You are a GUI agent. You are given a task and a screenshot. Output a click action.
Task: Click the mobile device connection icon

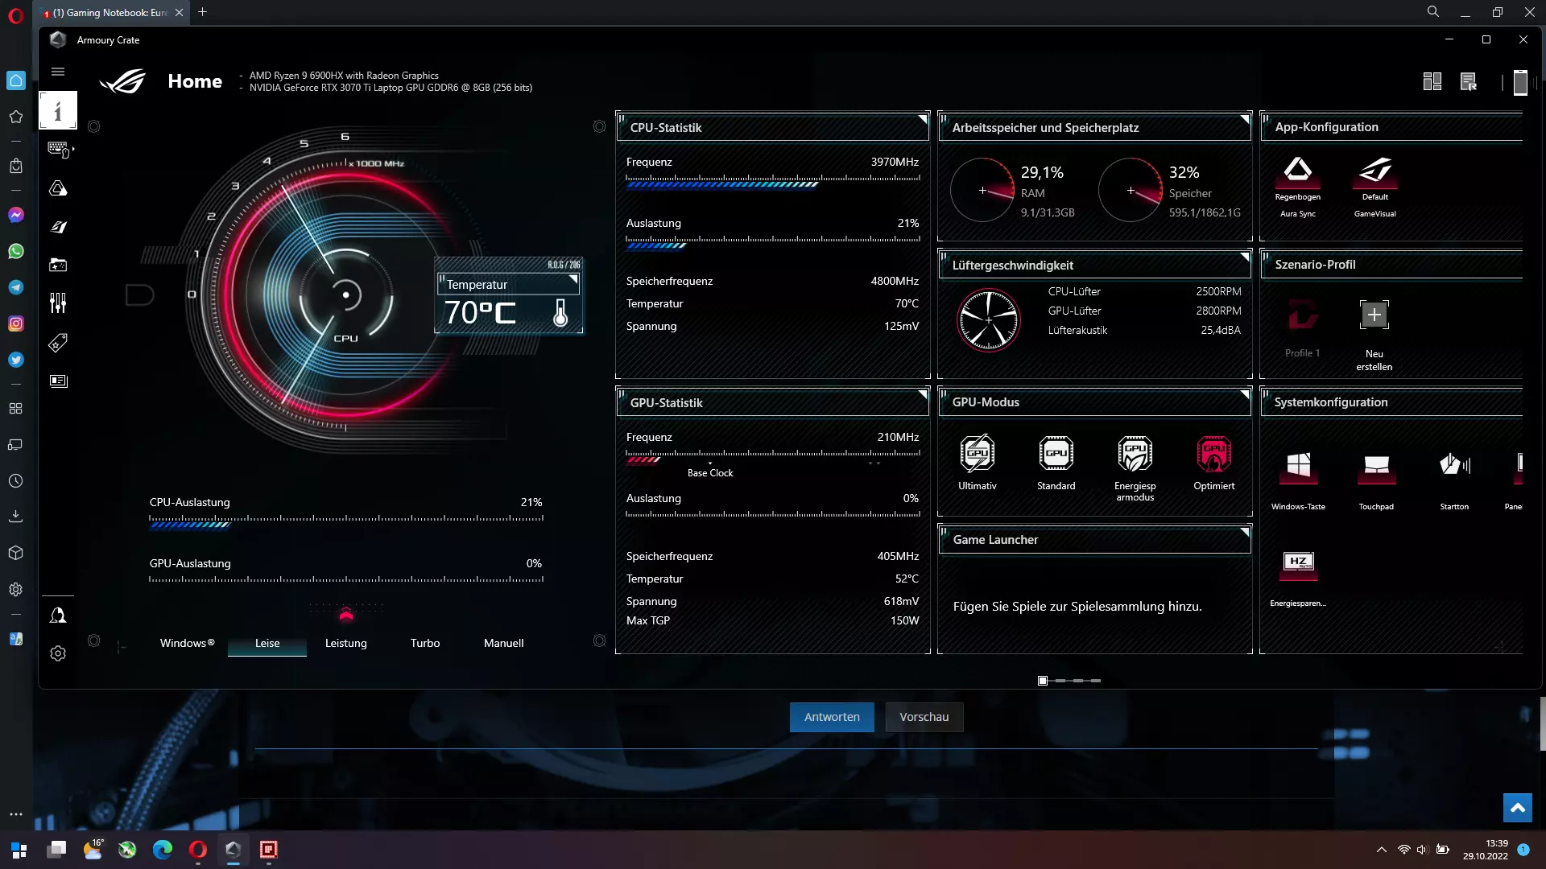[1520, 82]
